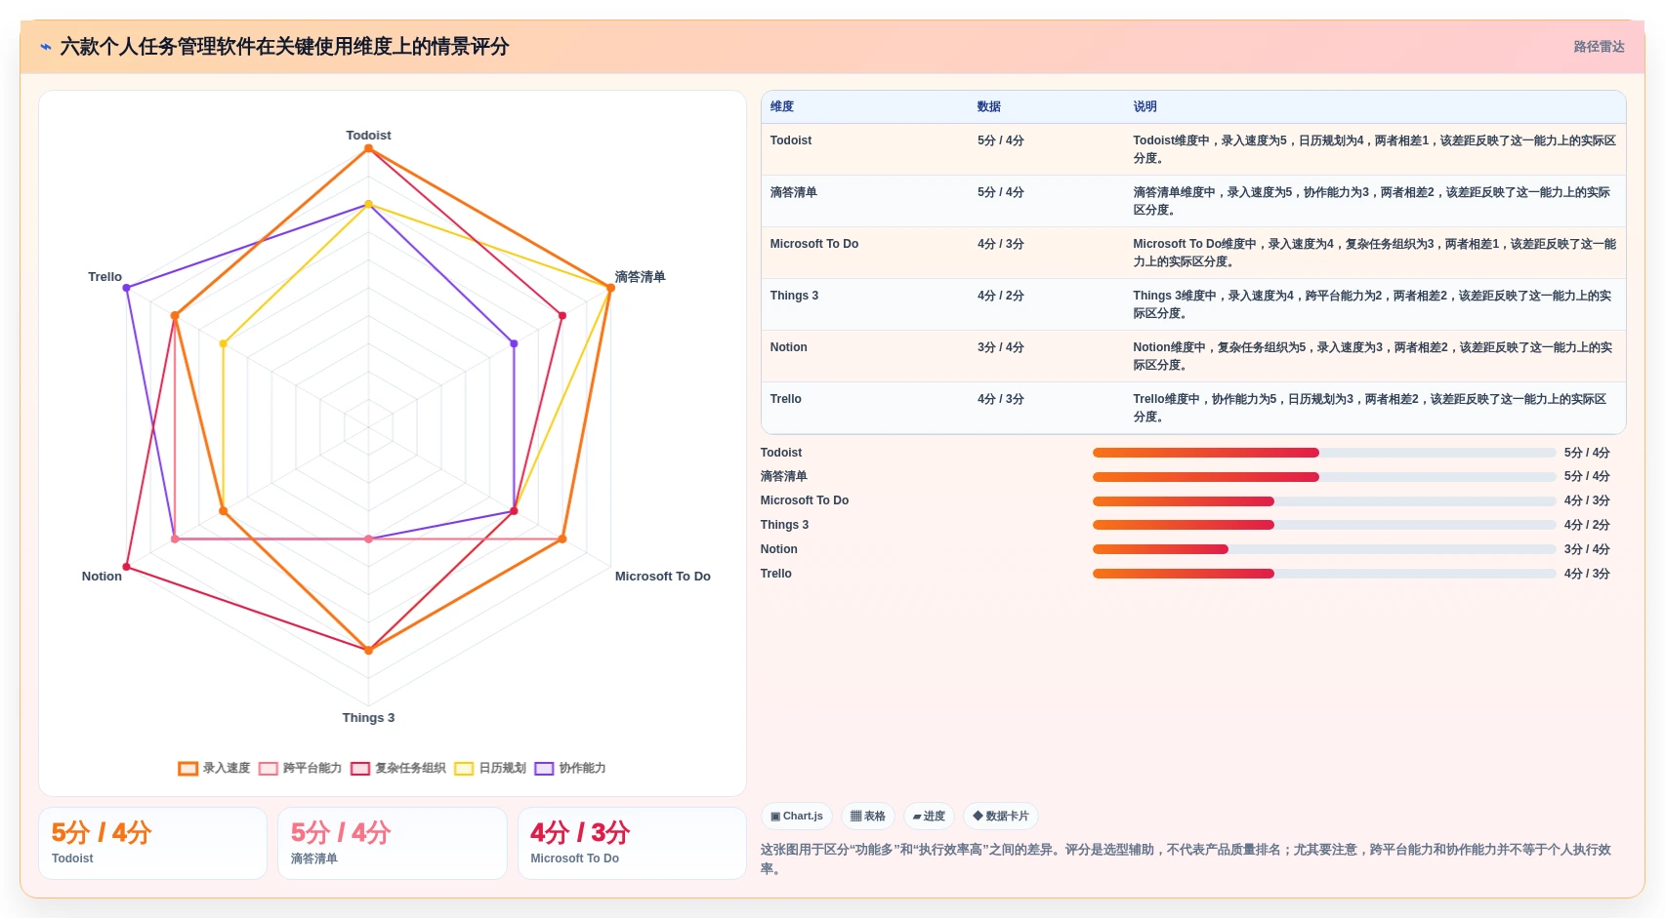Click the Notion progress bar

tap(1323, 549)
